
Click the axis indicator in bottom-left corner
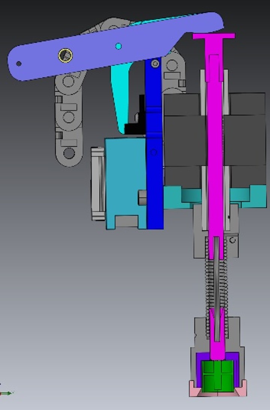tap(6, 393)
